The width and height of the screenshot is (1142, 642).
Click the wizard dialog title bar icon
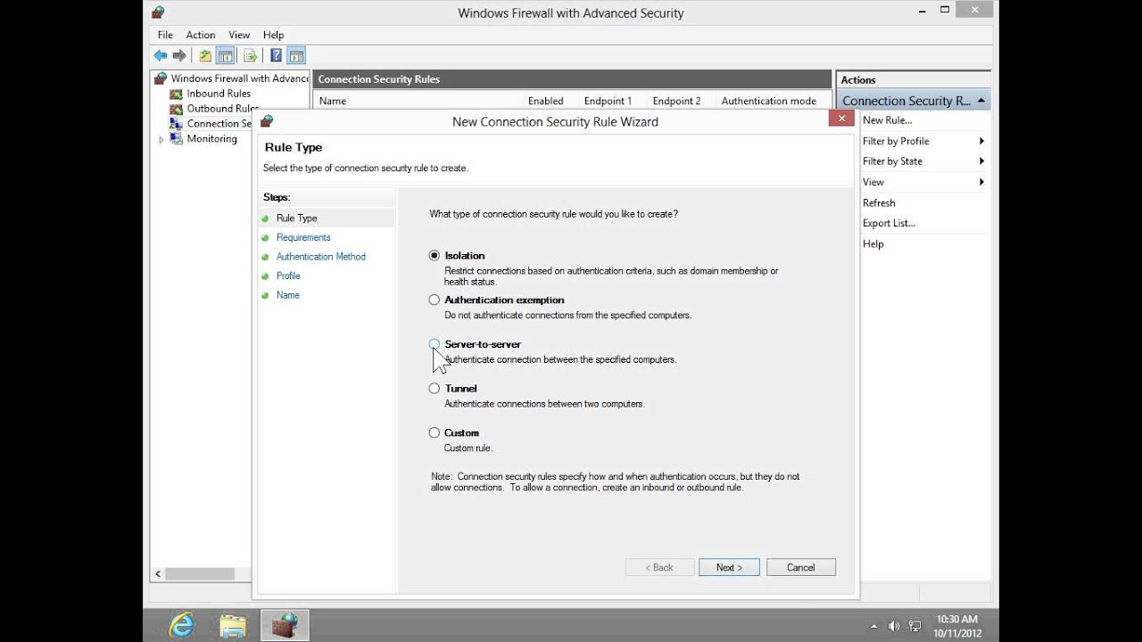266,121
